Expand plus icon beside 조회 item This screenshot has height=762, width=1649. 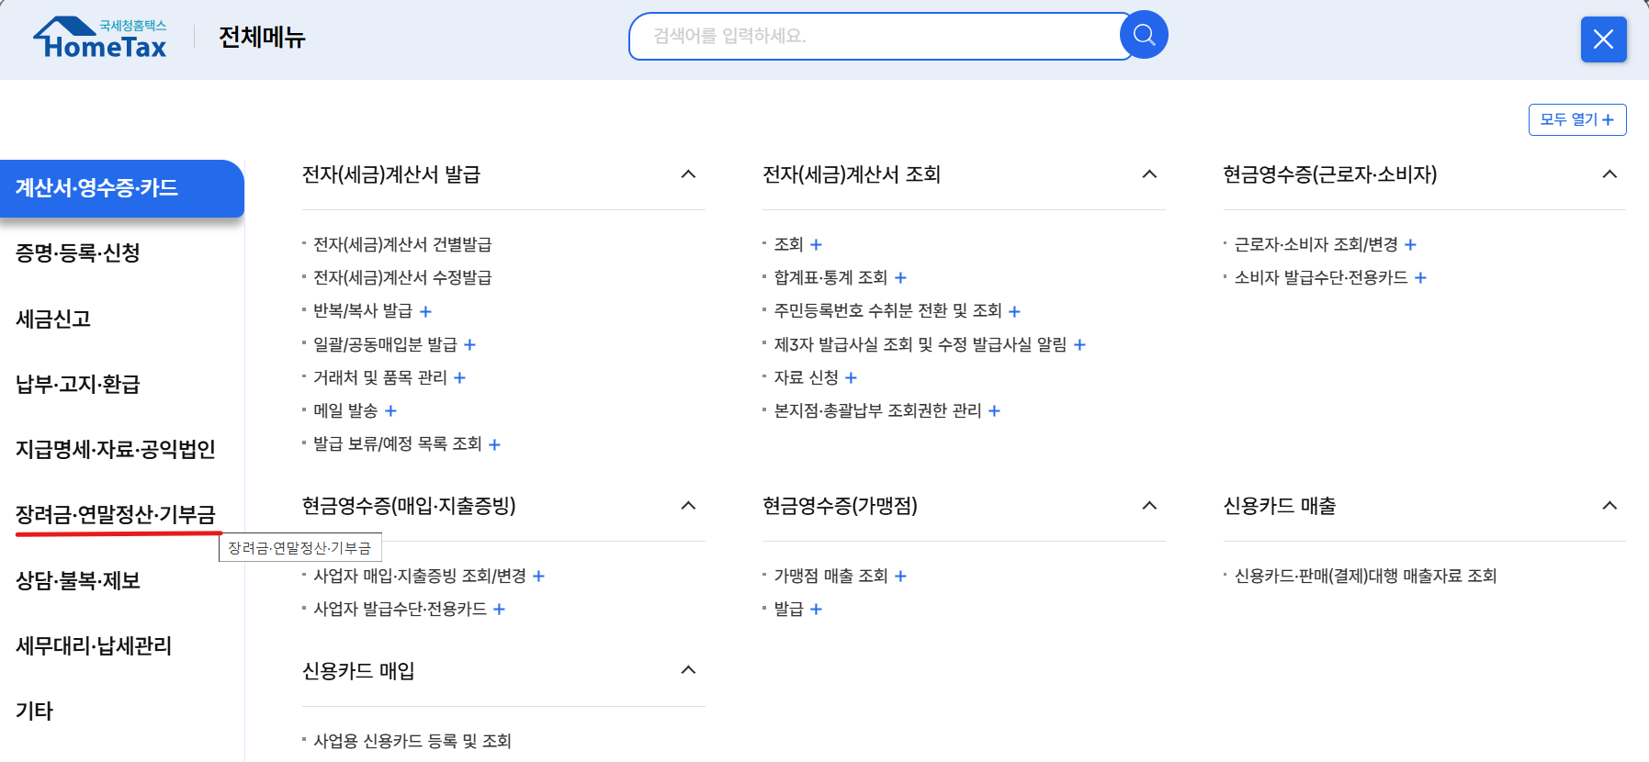point(816,245)
